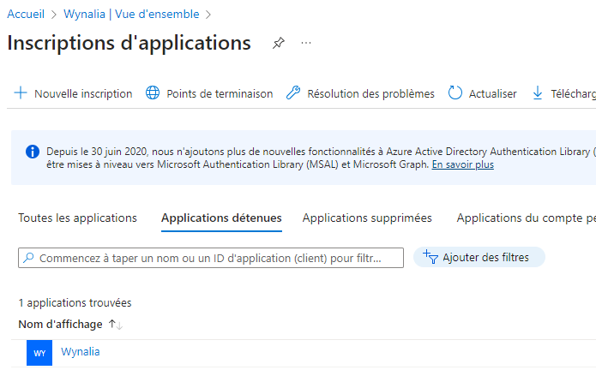Viewport: 596px width, 370px height.
Task: Switch to Applications supprimées tab
Action: (x=367, y=218)
